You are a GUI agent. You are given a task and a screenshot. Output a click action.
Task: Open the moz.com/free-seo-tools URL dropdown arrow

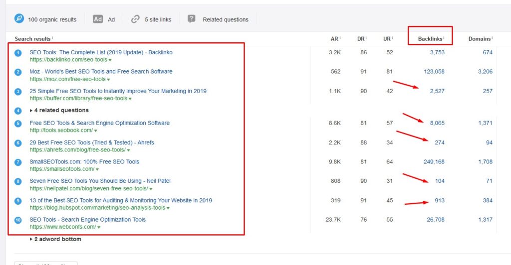(108, 80)
